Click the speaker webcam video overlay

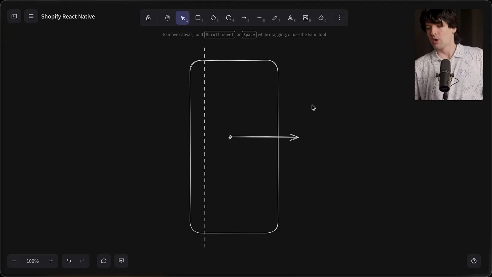[449, 54]
